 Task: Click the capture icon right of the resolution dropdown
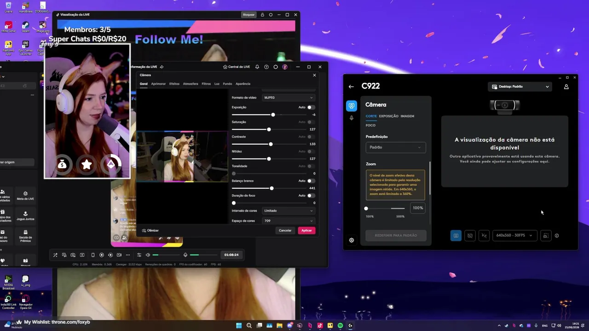pos(545,235)
